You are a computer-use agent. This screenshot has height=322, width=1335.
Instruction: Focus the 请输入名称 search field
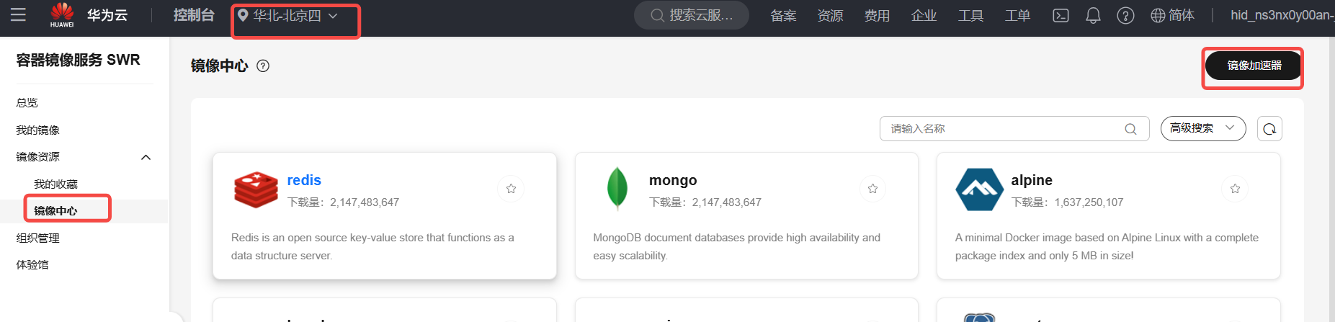point(1014,129)
